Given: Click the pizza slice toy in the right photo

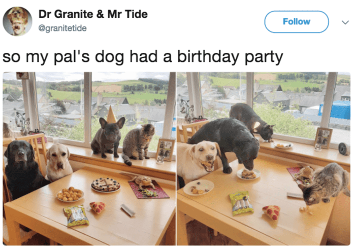Looking at the screenshot, I should (x=271, y=212).
